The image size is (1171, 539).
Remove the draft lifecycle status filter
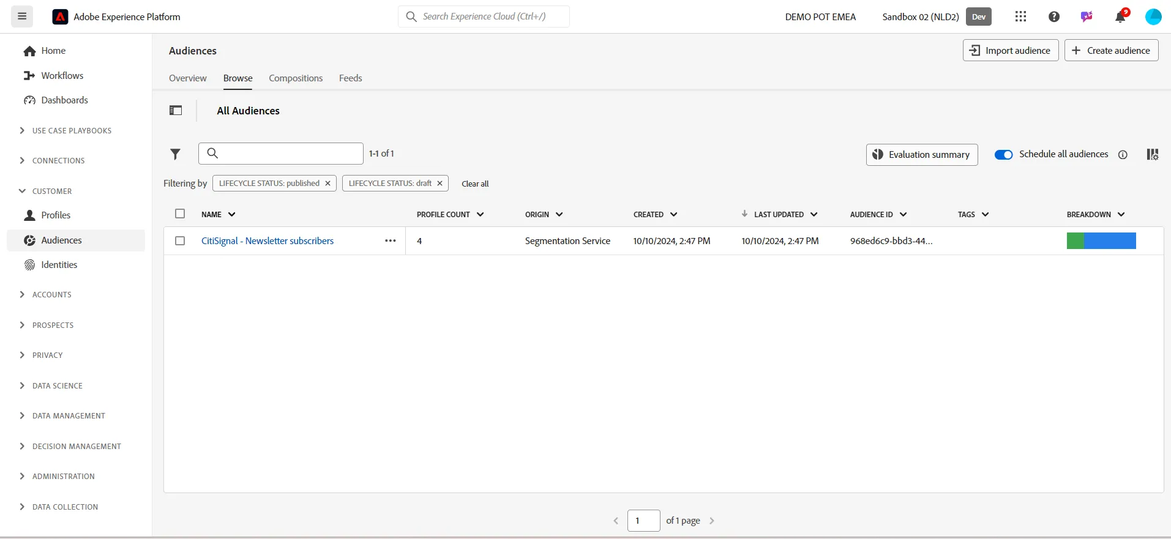pos(440,183)
